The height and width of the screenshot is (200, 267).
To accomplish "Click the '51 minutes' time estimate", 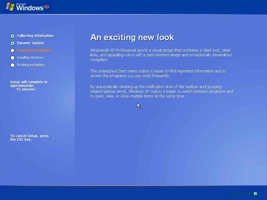I will pos(26,89).
